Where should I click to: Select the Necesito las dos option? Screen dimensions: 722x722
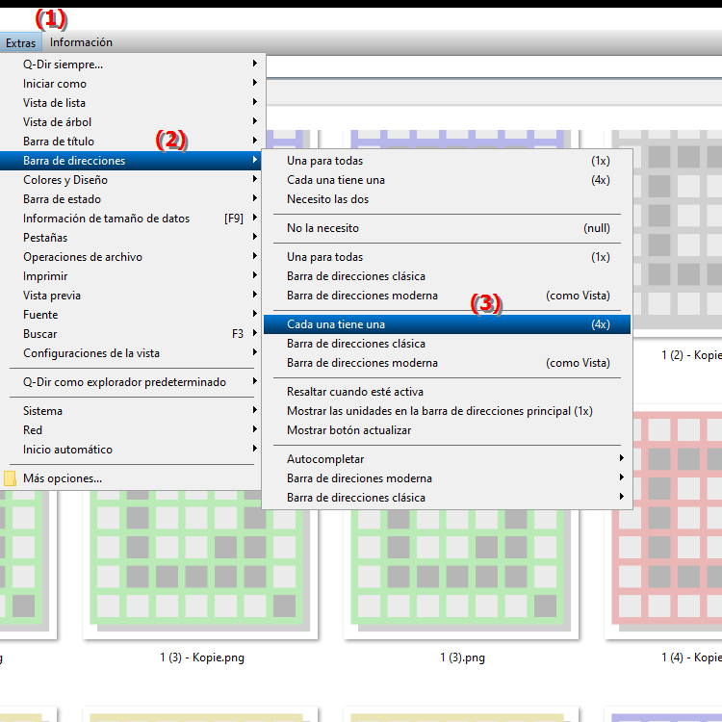(447, 199)
